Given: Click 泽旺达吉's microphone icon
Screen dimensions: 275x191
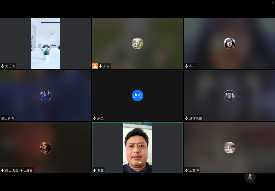Looking at the screenshot, I should point(3,170).
